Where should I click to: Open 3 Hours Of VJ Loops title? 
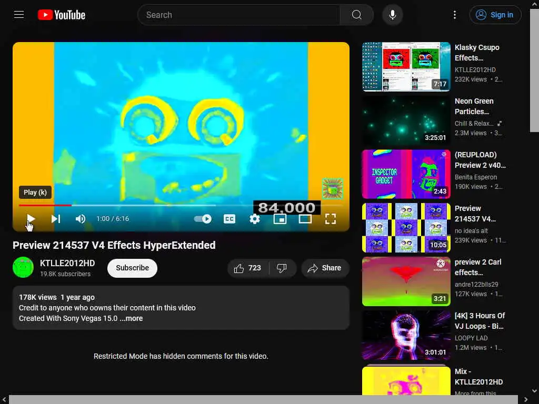click(480, 320)
